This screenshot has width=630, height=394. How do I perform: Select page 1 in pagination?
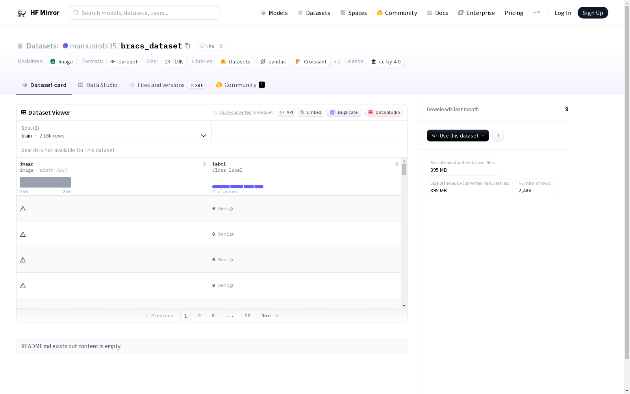point(185,316)
